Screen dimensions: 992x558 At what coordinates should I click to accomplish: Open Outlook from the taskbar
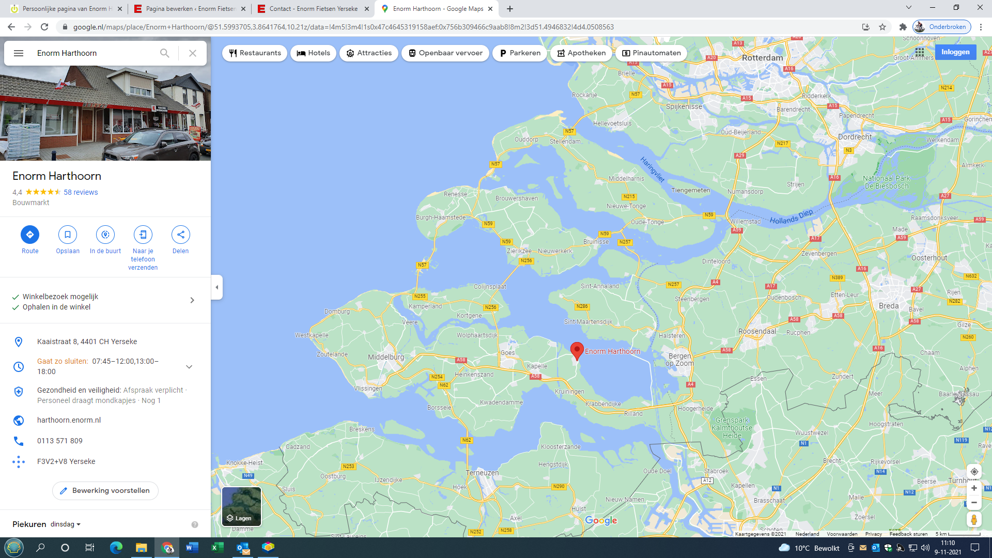242,548
